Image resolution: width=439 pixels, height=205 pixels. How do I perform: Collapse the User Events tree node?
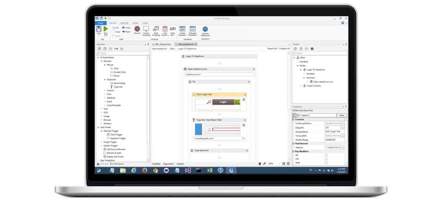pos(98,127)
